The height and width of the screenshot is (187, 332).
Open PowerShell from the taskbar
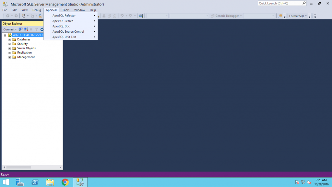[x=35, y=182]
